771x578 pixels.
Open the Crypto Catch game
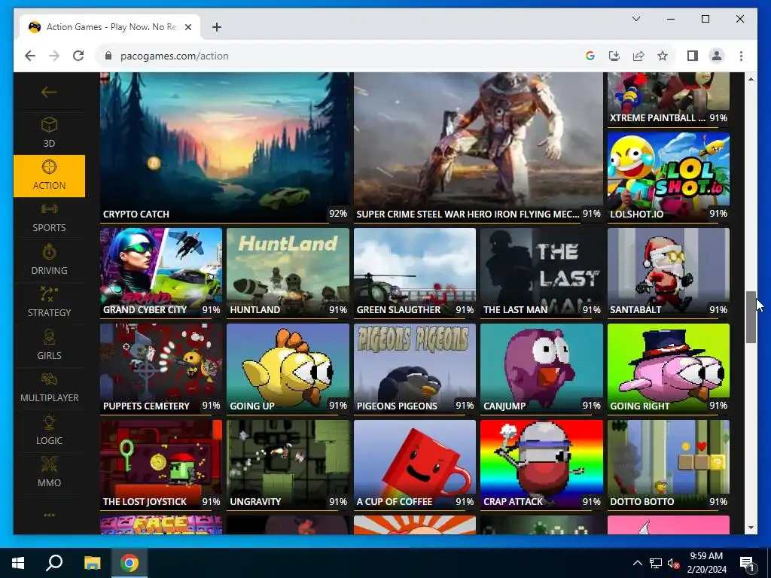point(226,148)
